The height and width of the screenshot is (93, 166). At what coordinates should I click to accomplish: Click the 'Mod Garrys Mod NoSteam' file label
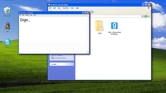(114, 33)
